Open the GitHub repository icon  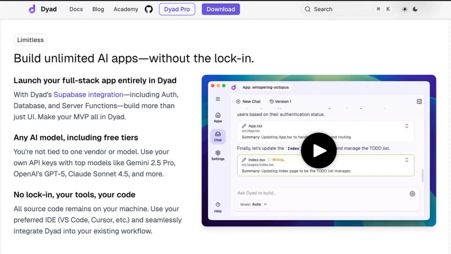point(149,9)
